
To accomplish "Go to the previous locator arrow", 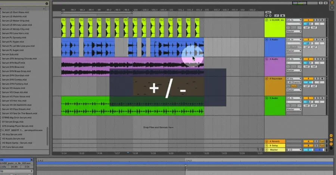I will point(266,16).
